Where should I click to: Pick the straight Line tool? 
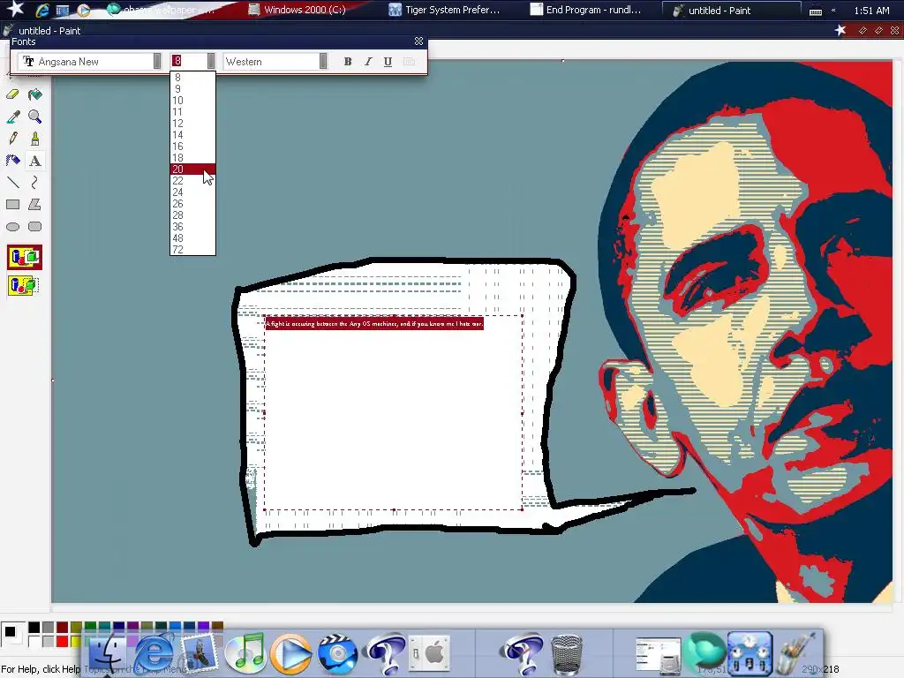point(12,183)
